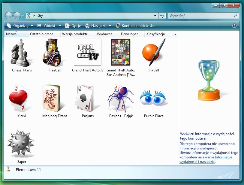The height and width of the screenshot is (185, 244).
Task: Click the Kontrola rodzicielska icon
Action: click(118, 26)
